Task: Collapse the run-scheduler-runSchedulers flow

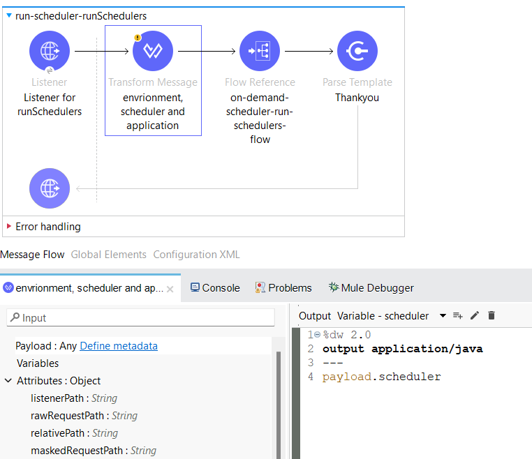Action: point(9,15)
